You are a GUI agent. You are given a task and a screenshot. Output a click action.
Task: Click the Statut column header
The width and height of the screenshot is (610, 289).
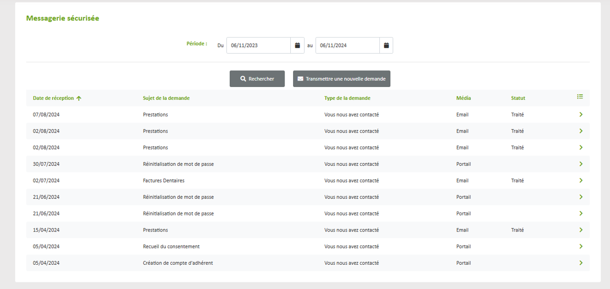[518, 98]
